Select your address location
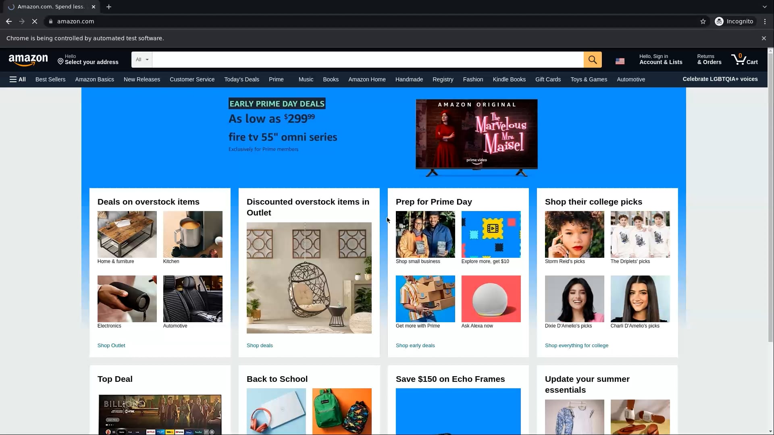This screenshot has height=435, width=774. coord(88,60)
